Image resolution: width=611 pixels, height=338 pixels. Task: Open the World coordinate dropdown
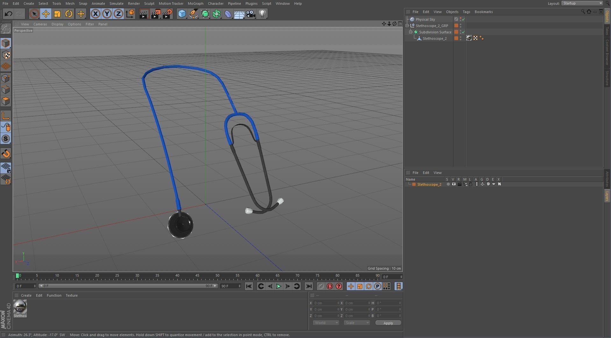[x=326, y=323]
